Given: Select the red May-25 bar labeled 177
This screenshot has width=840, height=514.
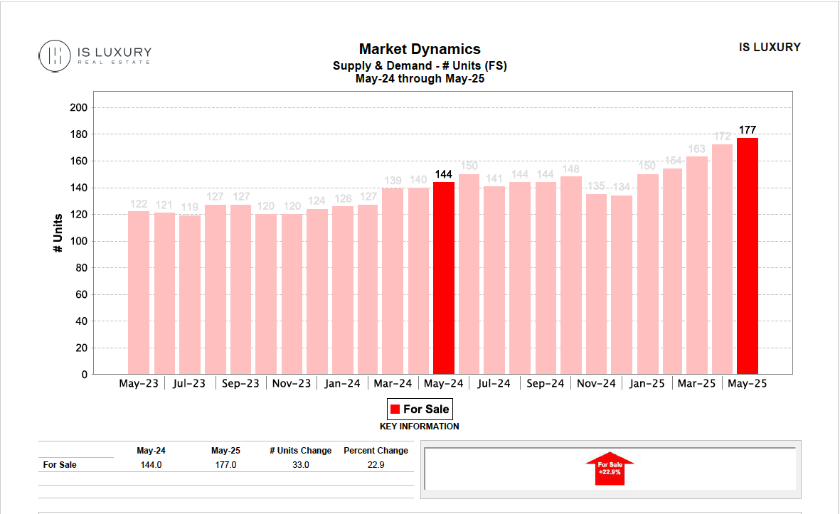Looking at the screenshot, I should coord(747,256).
